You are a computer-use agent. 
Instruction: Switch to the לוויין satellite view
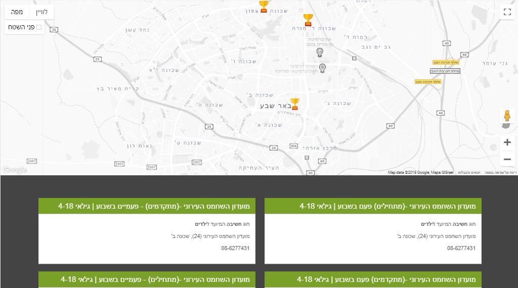(41, 12)
